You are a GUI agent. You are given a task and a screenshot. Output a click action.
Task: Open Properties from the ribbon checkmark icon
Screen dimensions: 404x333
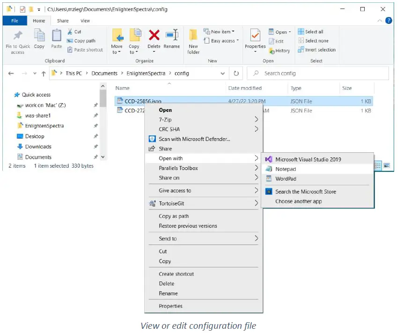point(255,36)
